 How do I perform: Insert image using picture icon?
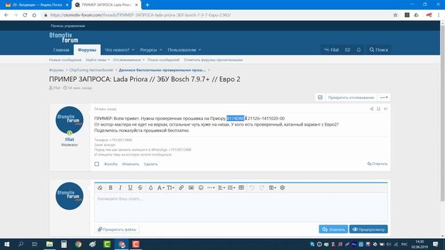[x=191, y=187]
